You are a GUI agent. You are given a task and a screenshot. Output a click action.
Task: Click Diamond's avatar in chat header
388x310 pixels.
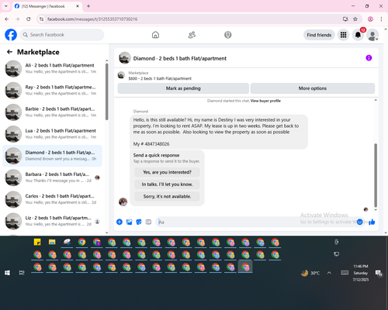point(125,58)
